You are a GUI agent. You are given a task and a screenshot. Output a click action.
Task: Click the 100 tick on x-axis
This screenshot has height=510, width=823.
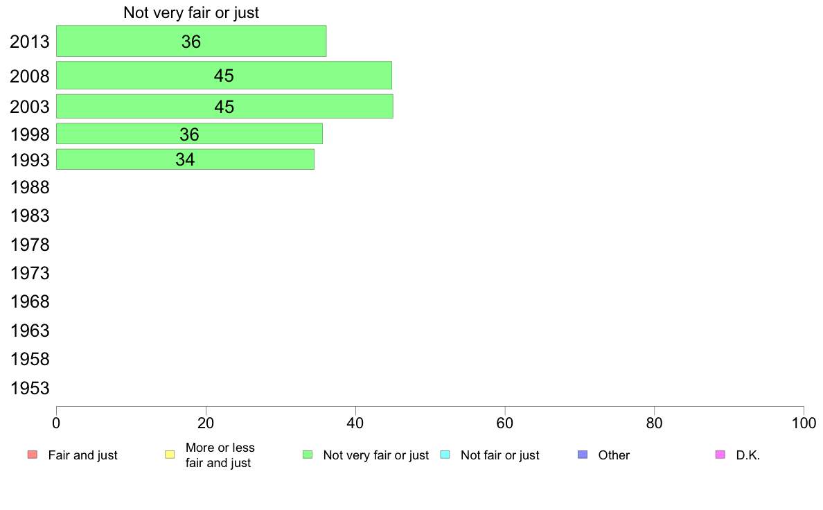pyautogui.click(x=804, y=423)
